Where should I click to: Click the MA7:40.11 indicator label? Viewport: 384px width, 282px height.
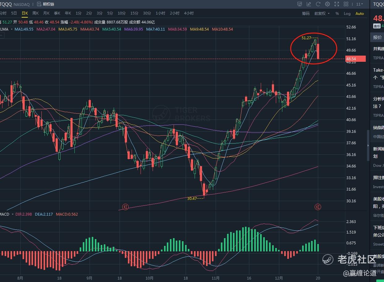(x=156, y=29)
